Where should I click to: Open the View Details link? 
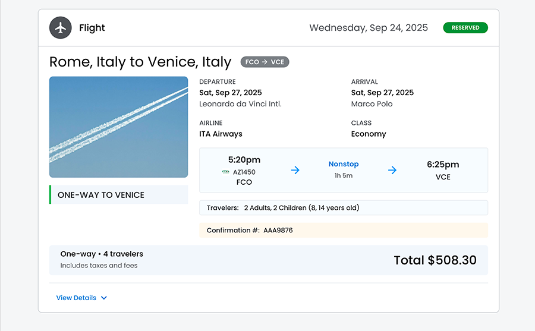click(76, 298)
